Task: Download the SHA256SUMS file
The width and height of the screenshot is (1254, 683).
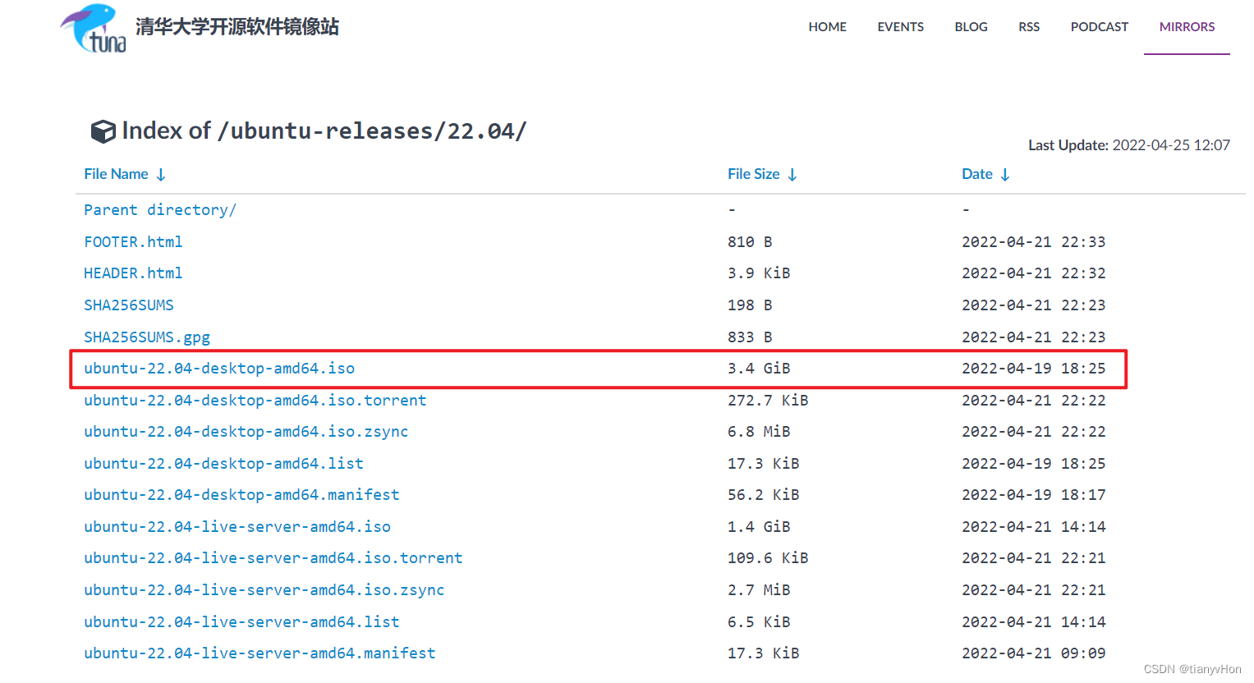Action: tap(129, 305)
